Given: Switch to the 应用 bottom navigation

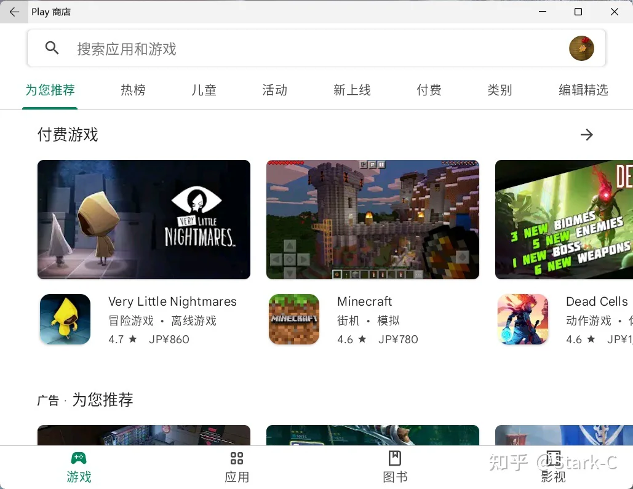Looking at the screenshot, I should tap(237, 468).
